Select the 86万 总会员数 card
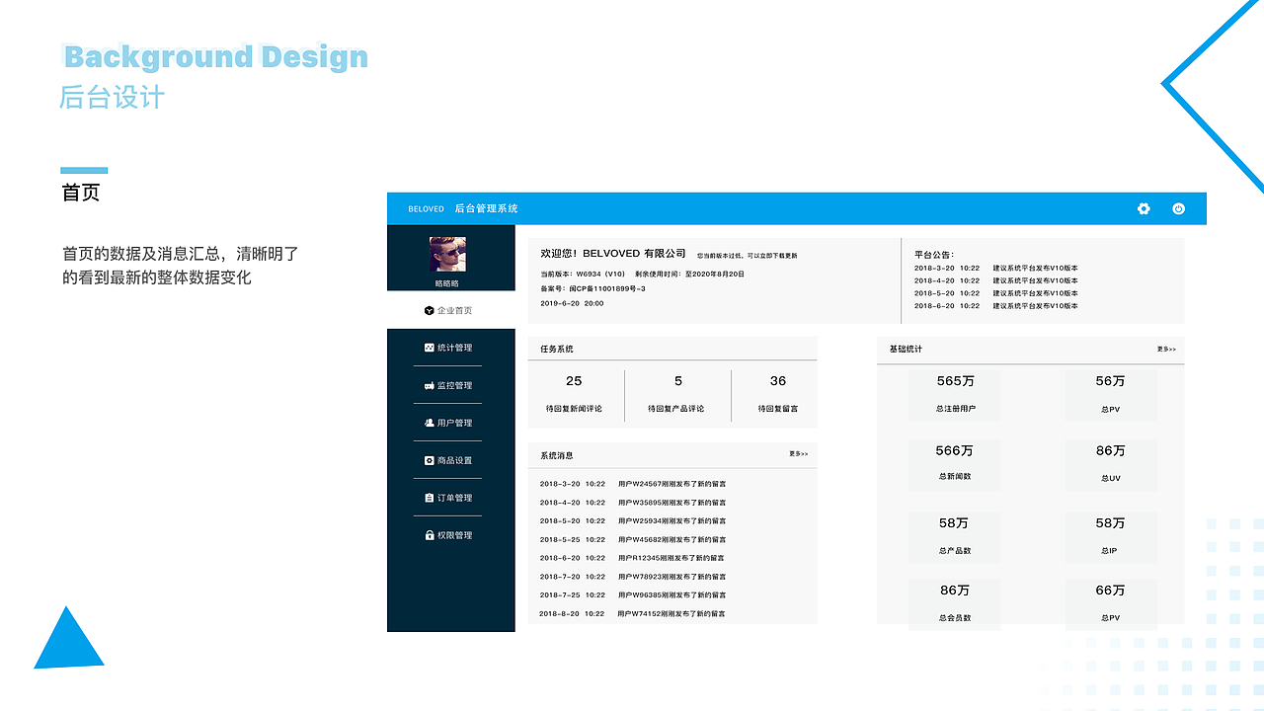This screenshot has height=711, width=1264. 955,604
